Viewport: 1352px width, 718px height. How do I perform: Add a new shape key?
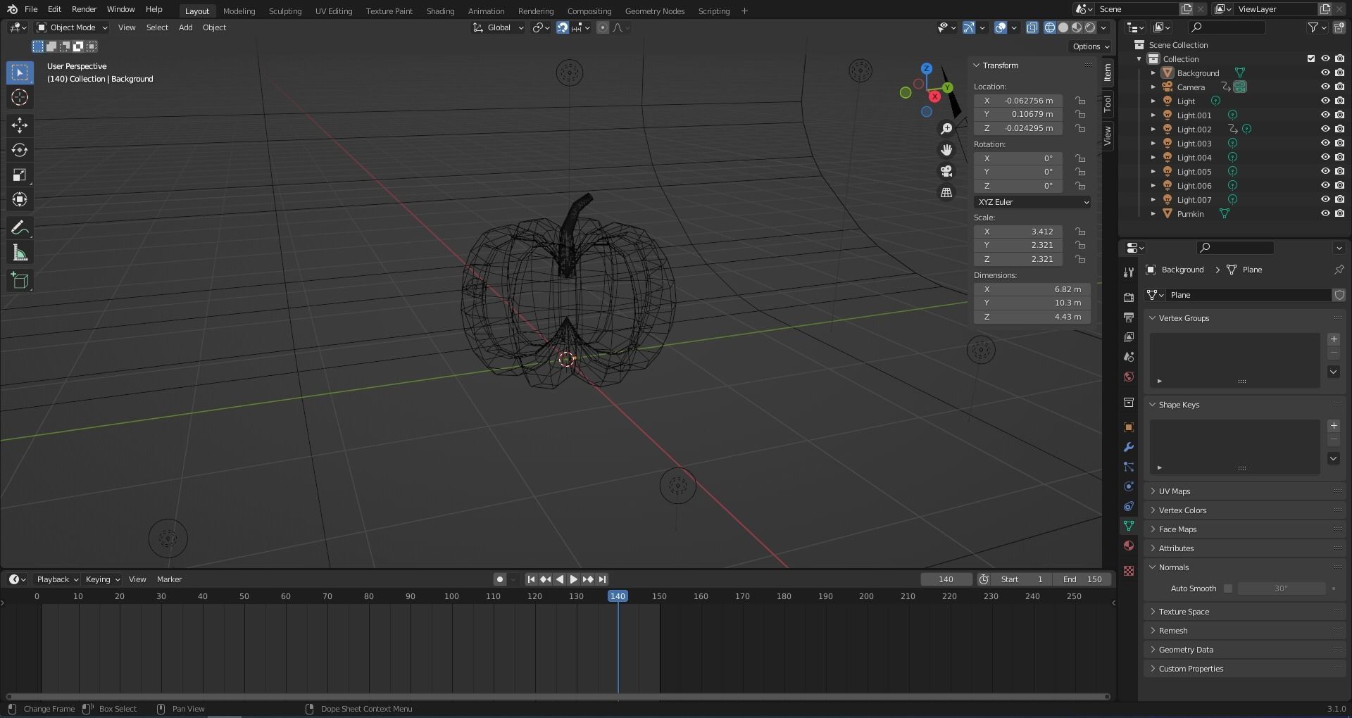pyautogui.click(x=1333, y=426)
